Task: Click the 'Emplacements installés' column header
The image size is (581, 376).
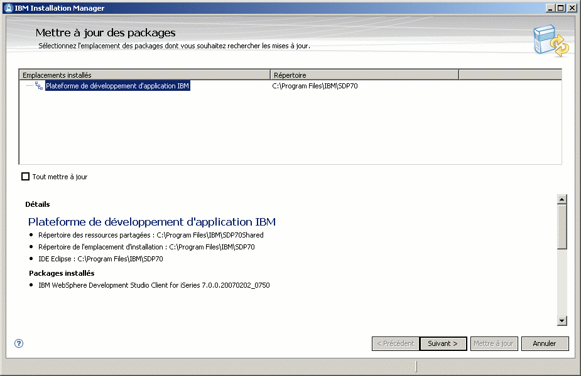Action: [144, 75]
